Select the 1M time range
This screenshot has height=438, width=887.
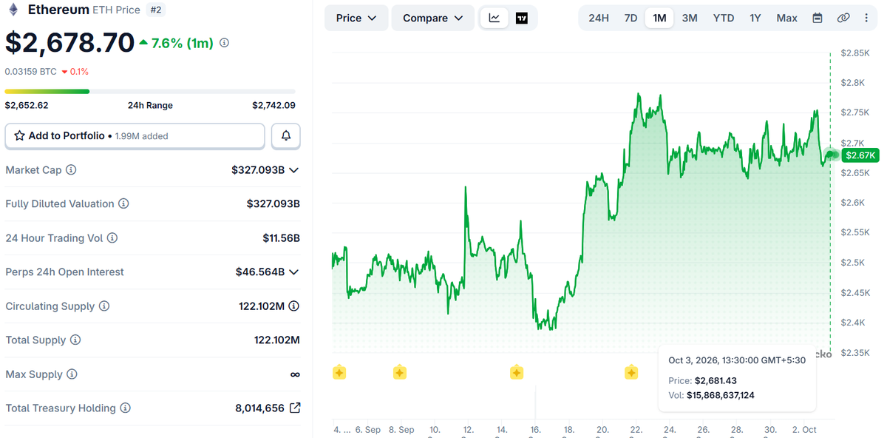pos(659,18)
